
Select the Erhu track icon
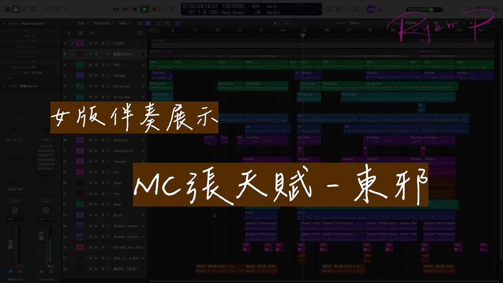[x=80, y=194]
